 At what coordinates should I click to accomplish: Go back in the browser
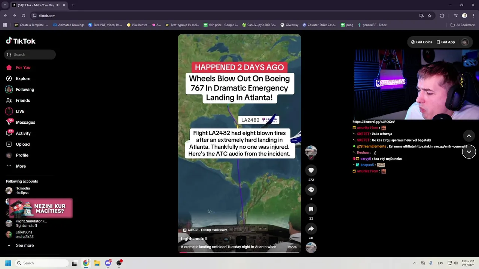pos(5,16)
